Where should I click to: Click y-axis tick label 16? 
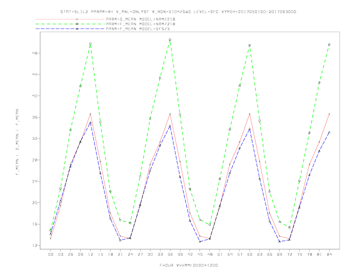[x=35, y=224]
